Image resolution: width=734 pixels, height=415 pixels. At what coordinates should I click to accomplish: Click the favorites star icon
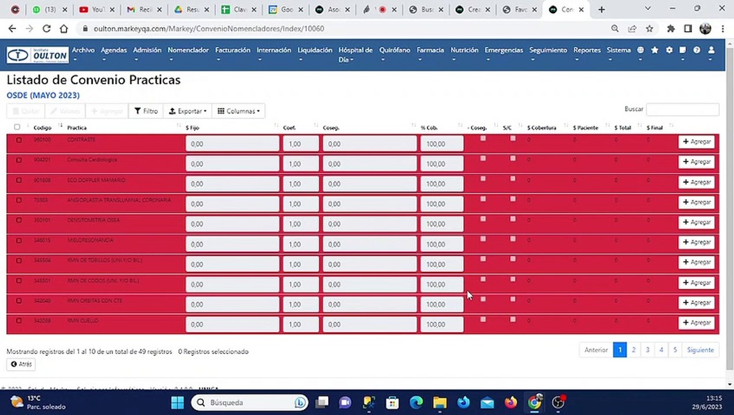click(x=654, y=50)
